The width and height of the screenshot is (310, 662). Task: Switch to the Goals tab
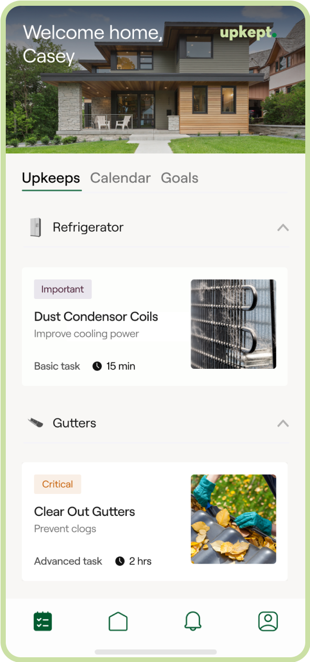coord(180,178)
